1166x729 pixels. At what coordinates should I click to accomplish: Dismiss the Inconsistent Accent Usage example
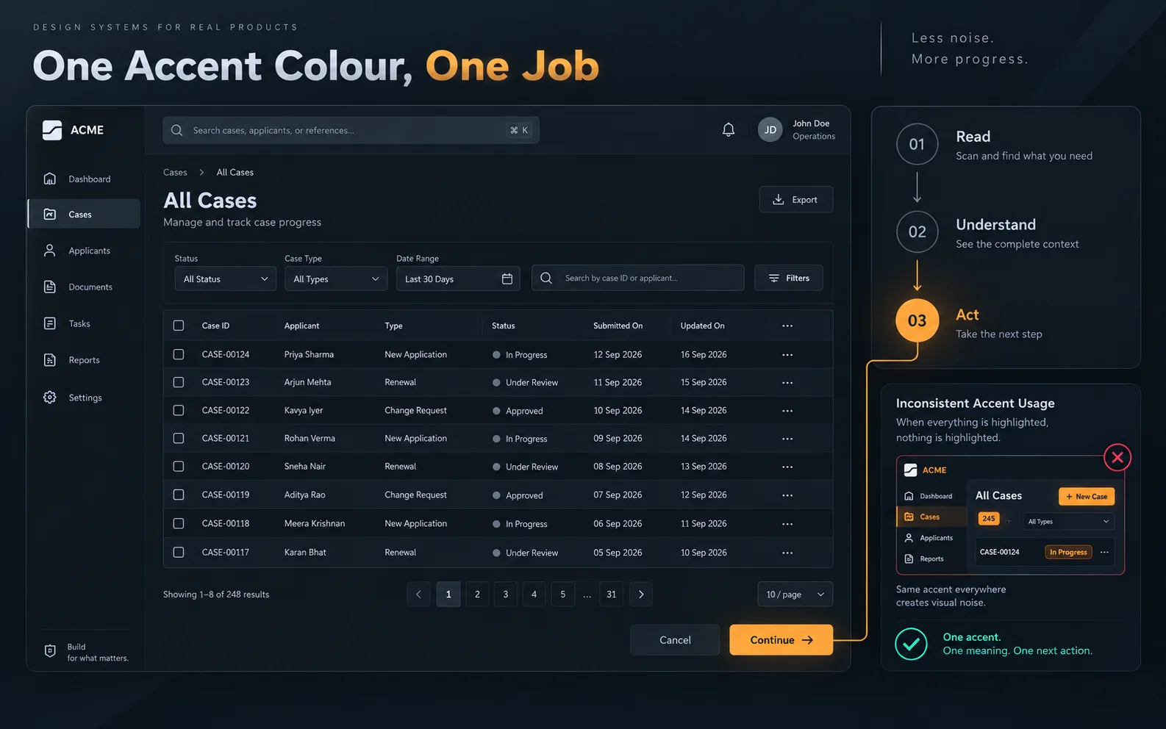click(x=1117, y=458)
